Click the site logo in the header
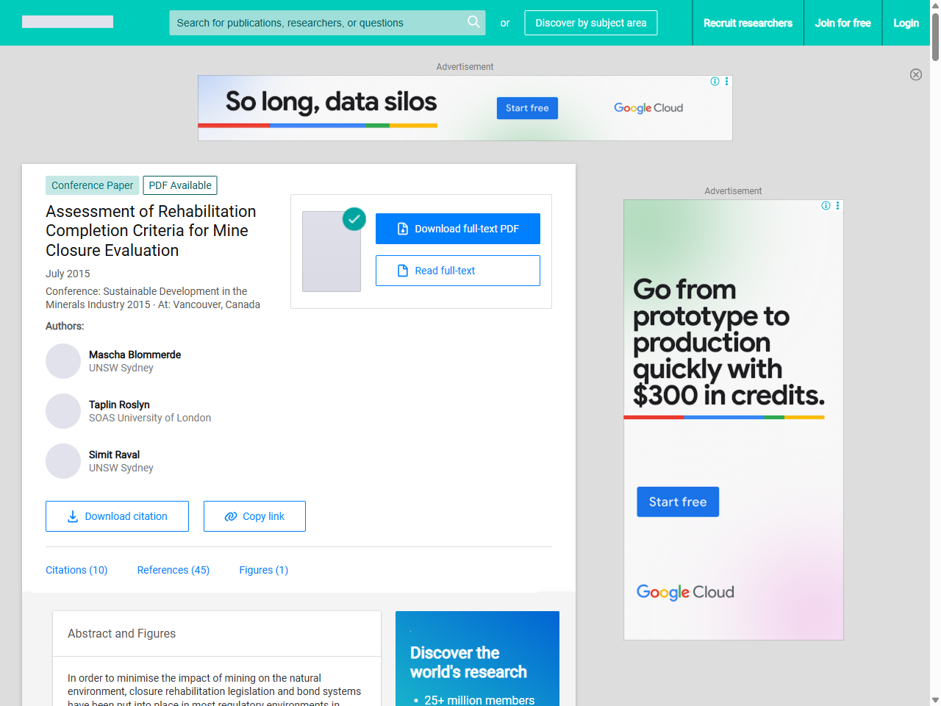Image resolution: width=941 pixels, height=706 pixels. point(68,22)
